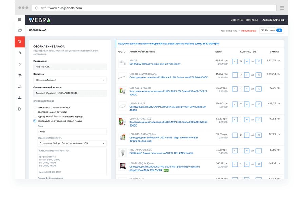Open the returns arrow icon in sidebar

click(x=20, y=53)
